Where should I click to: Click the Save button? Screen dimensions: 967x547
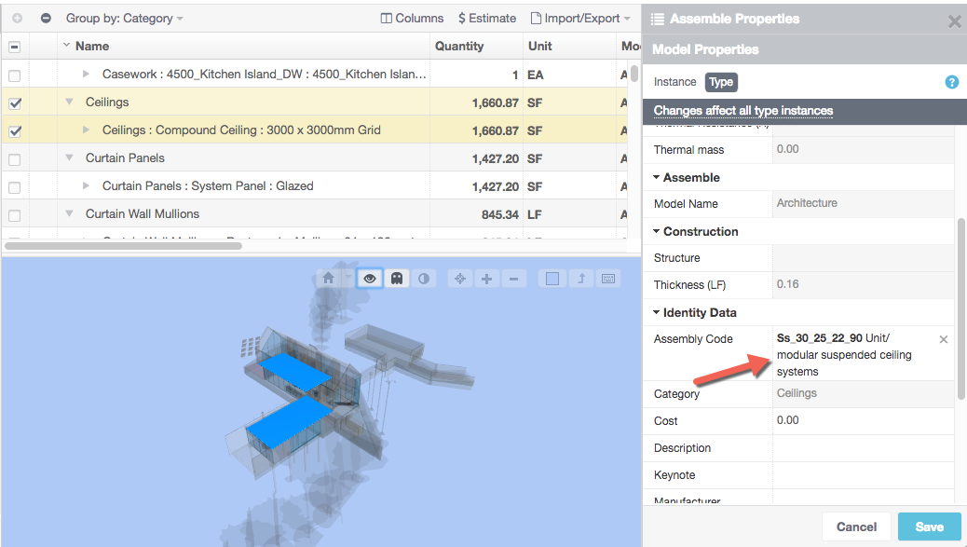point(929,526)
